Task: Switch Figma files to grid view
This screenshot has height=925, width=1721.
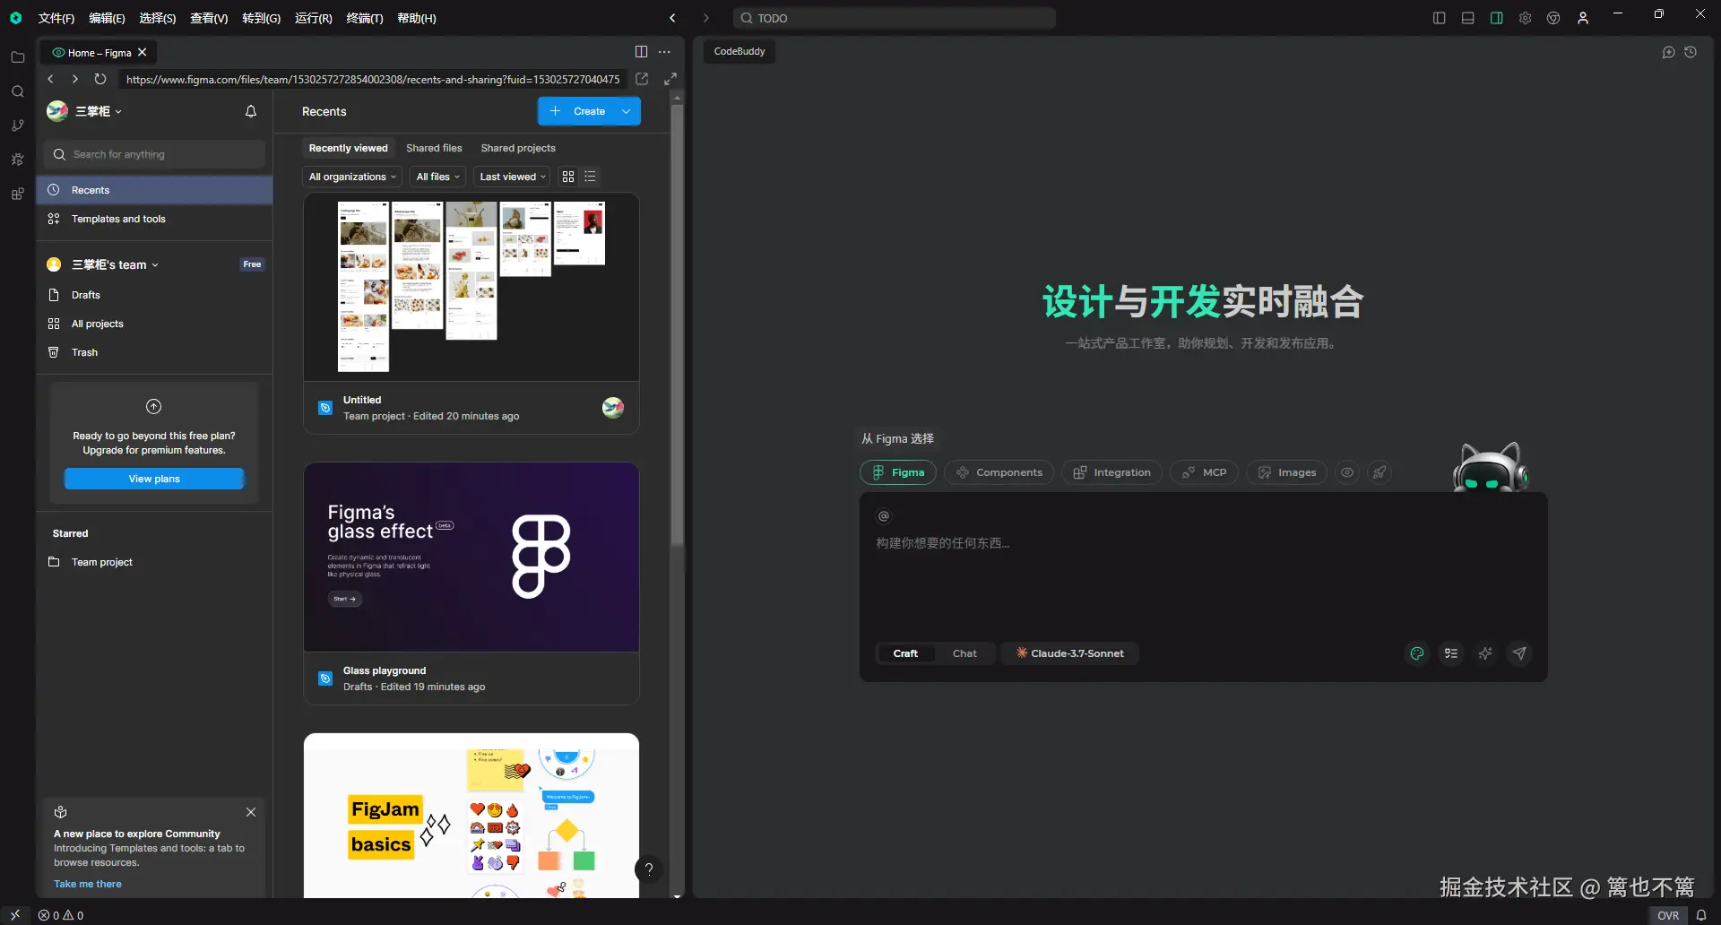Action: click(x=568, y=177)
